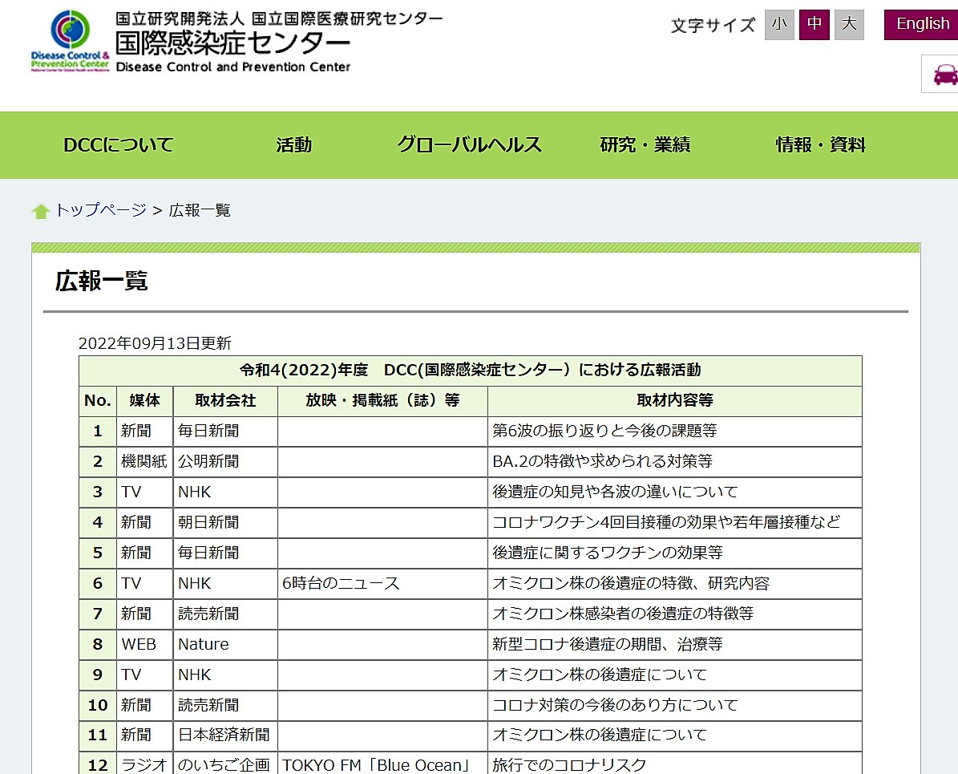Open the グローバルヘルス menu
Screen dimensions: 958x774
[x=469, y=145]
